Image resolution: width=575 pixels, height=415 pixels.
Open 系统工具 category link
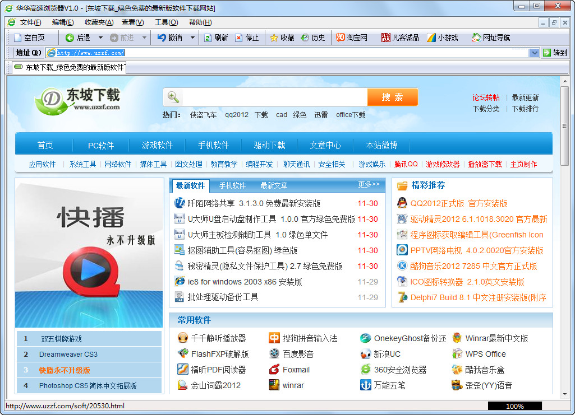[82, 164]
